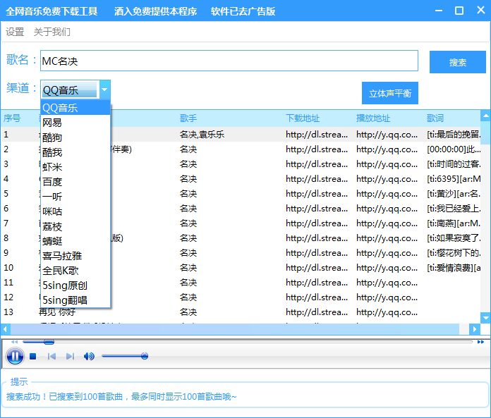This screenshot has width=491, height=418.
Task: Maximize the music downloader window
Action: pyautogui.click(x=459, y=11)
